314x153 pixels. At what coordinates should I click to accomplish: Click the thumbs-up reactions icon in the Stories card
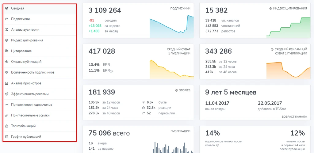pos(144,108)
